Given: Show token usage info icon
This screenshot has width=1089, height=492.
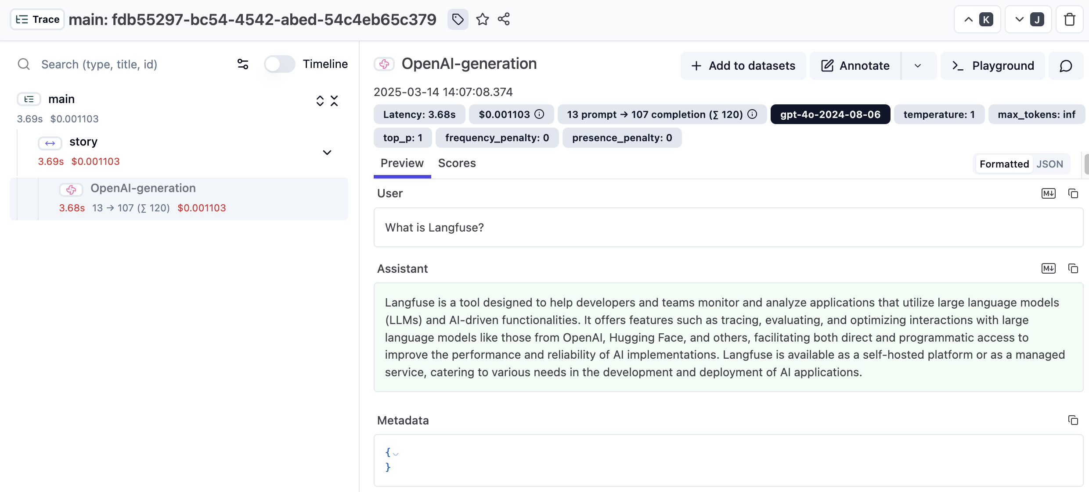Looking at the screenshot, I should tap(752, 114).
